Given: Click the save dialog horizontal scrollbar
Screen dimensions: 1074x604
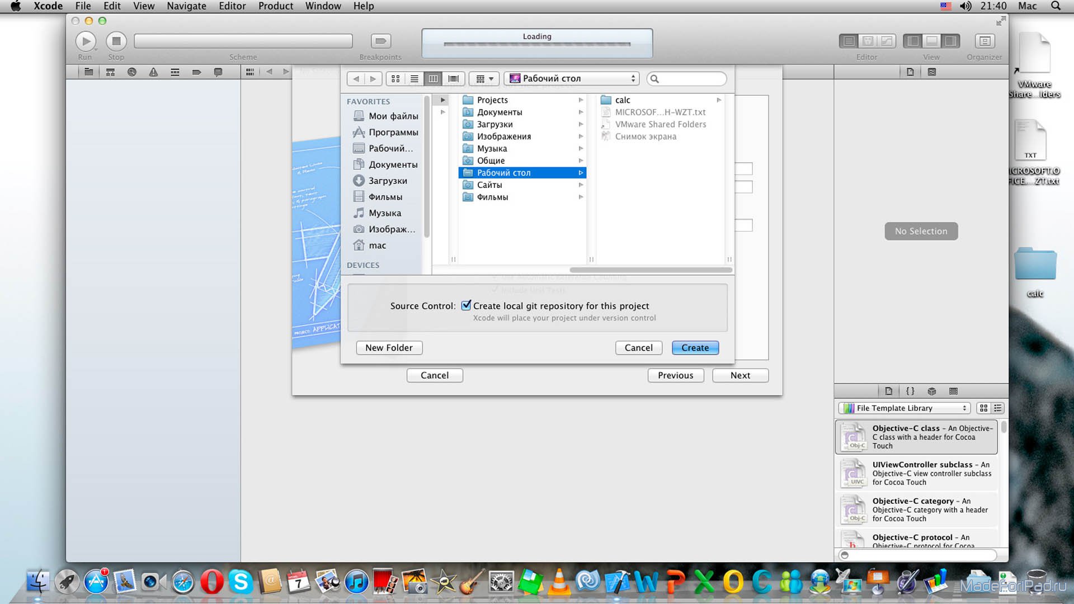Looking at the screenshot, I should 651,270.
